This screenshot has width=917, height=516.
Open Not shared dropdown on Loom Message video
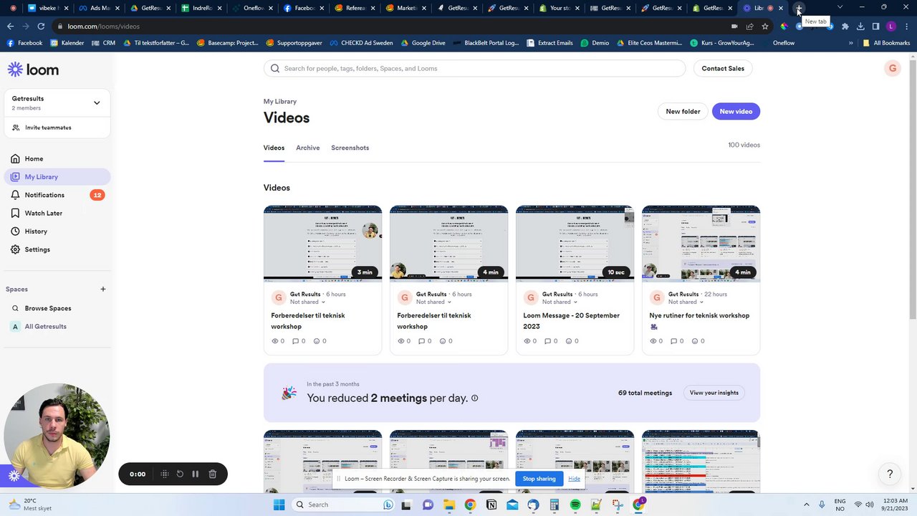pos(560,302)
